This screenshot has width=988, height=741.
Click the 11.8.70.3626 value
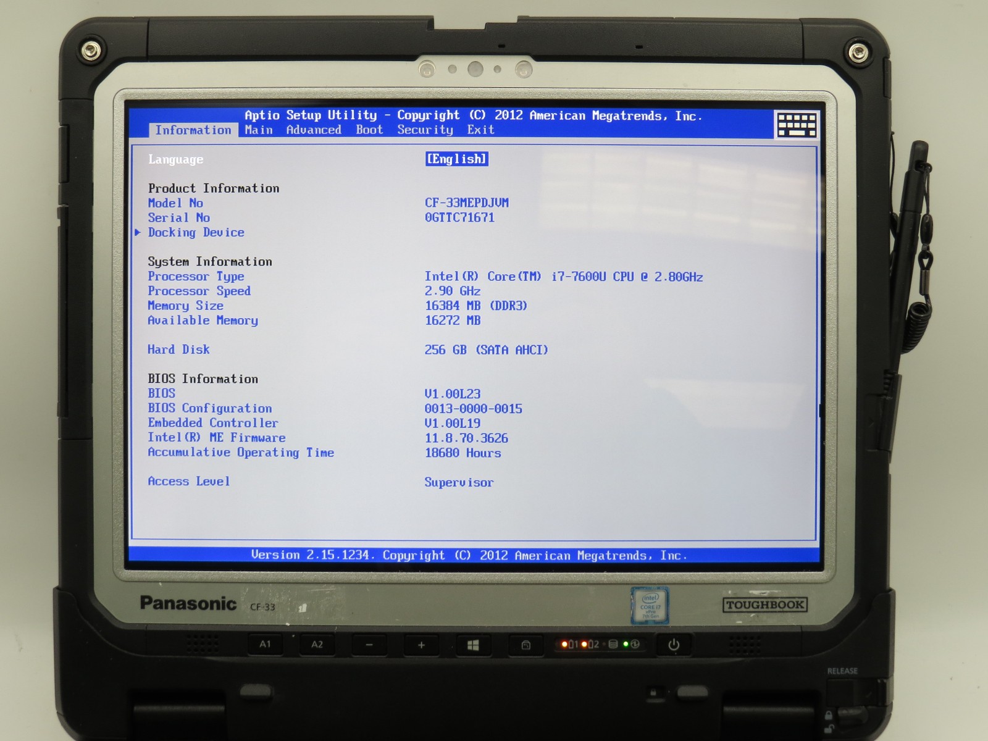coord(466,438)
